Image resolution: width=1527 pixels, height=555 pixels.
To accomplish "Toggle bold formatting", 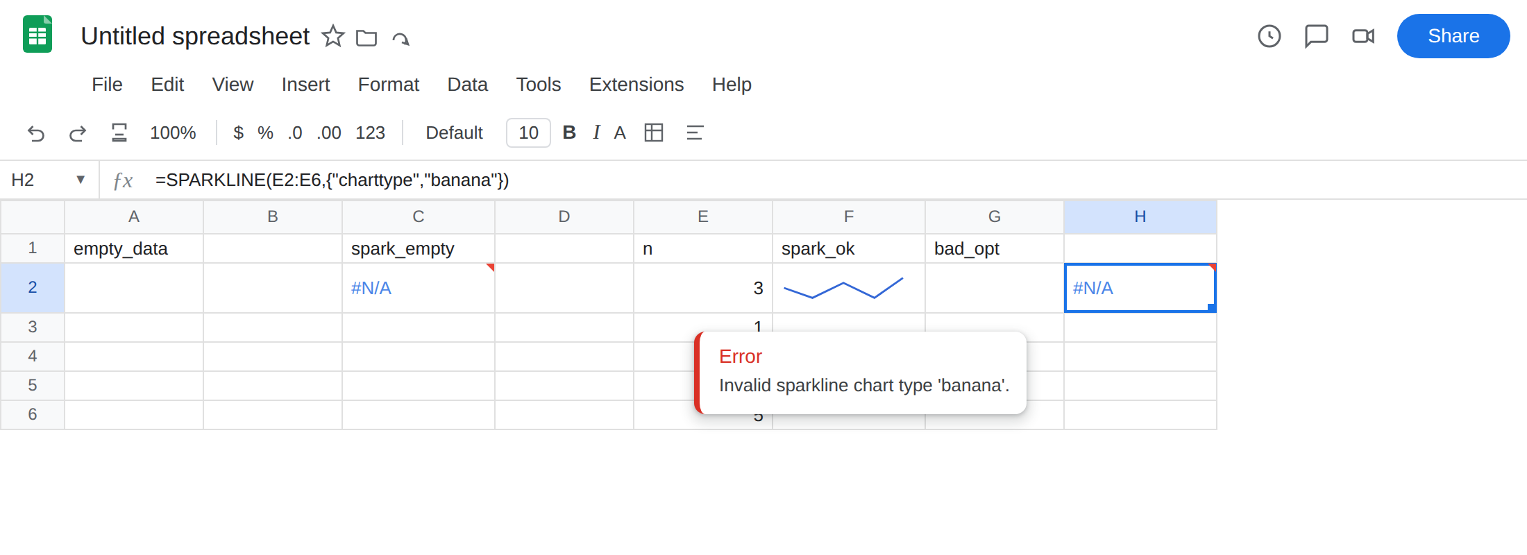I will (569, 133).
